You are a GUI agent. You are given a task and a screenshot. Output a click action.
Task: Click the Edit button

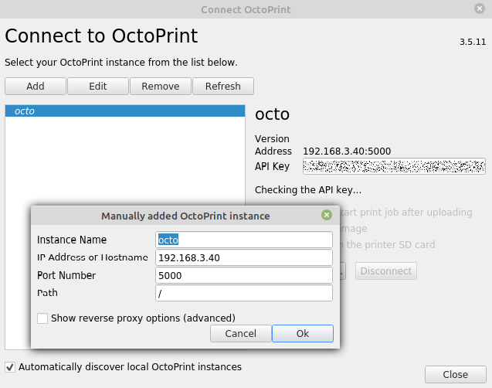[98, 86]
